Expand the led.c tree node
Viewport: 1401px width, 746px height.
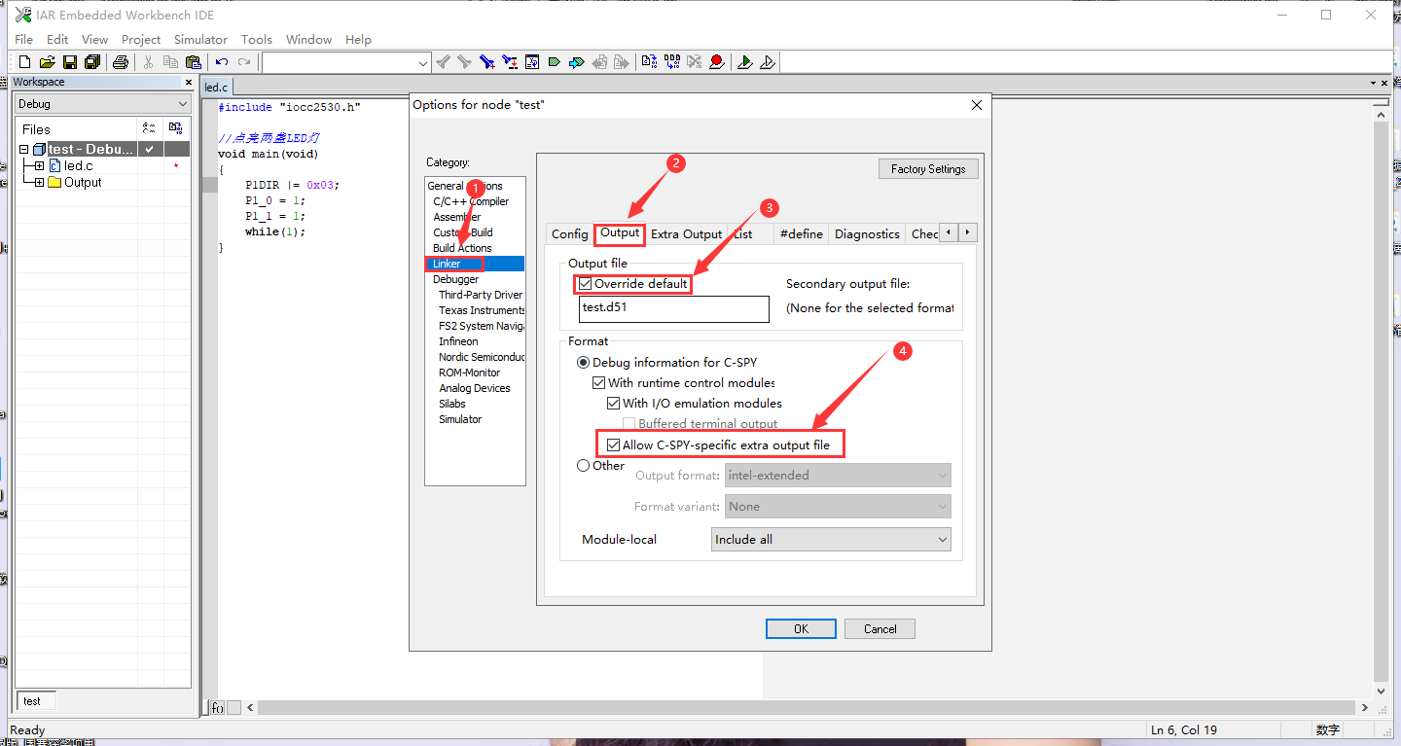click(x=39, y=166)
